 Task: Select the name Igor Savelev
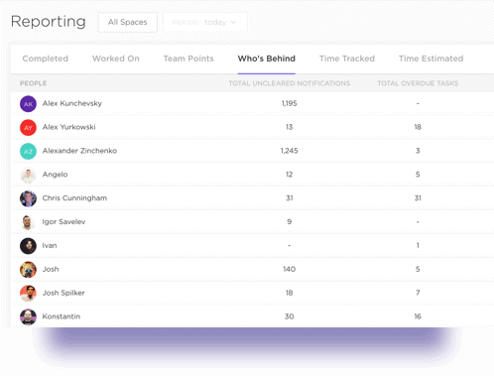[63, 222]
